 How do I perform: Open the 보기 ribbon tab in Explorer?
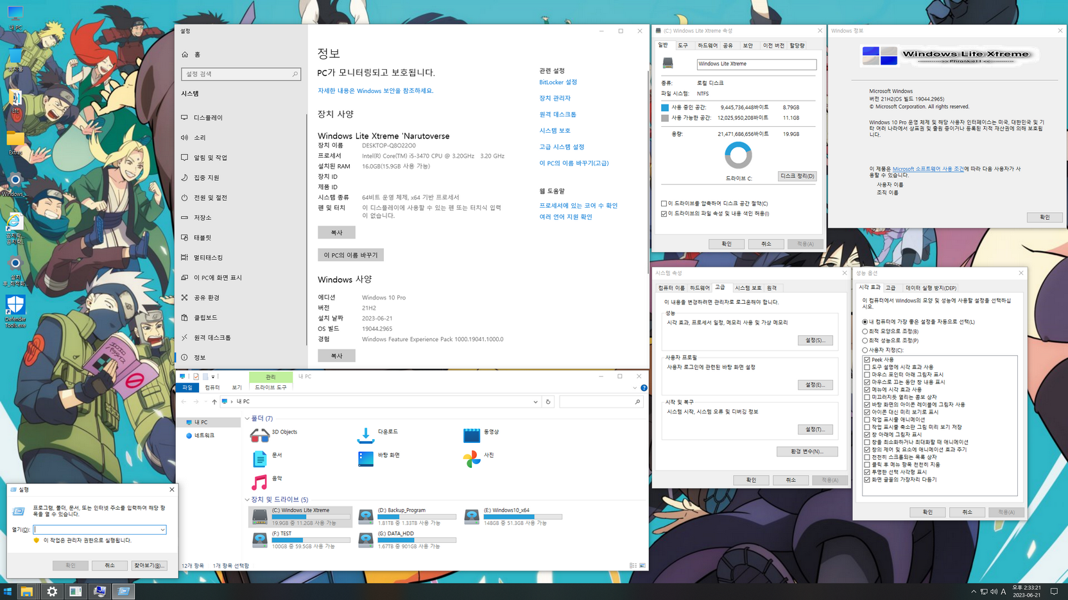237,388
